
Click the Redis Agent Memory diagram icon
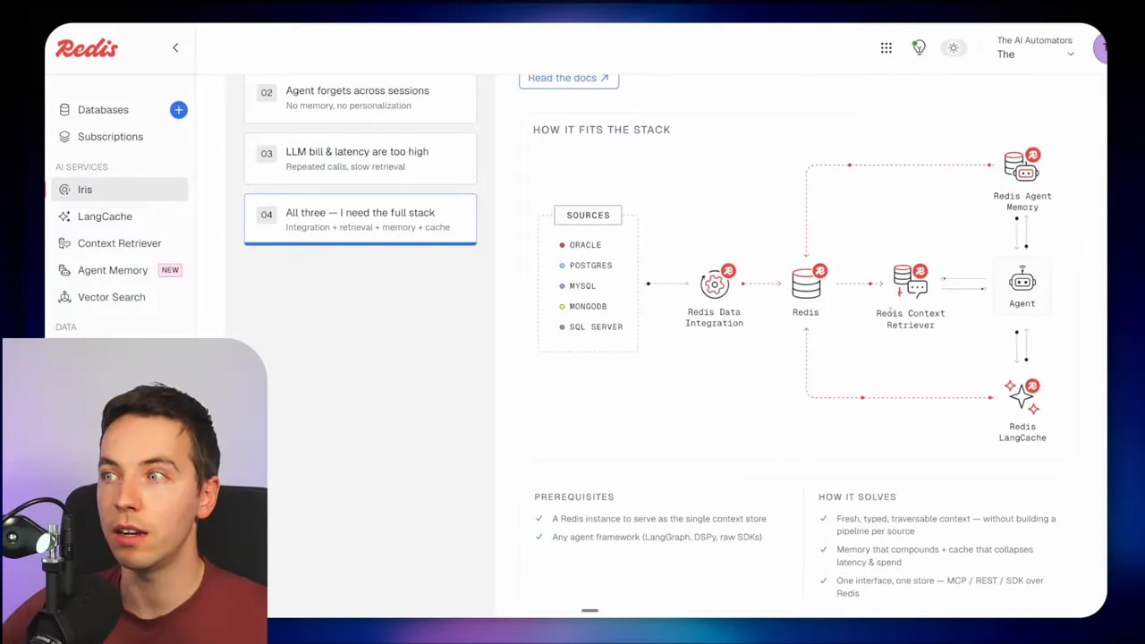click(1022, 166)
